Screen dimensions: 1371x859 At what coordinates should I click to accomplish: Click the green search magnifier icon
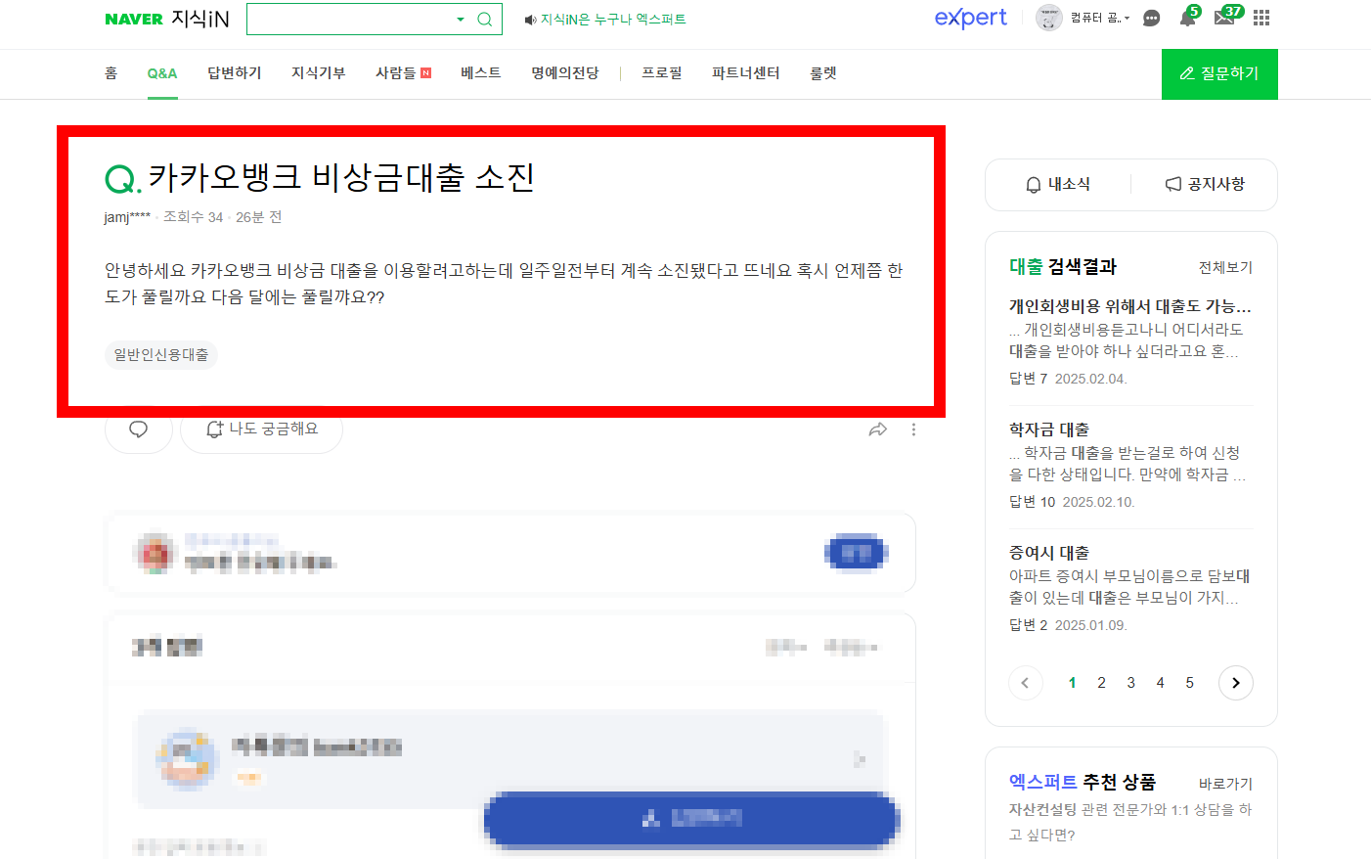click(x=484, y=20)
